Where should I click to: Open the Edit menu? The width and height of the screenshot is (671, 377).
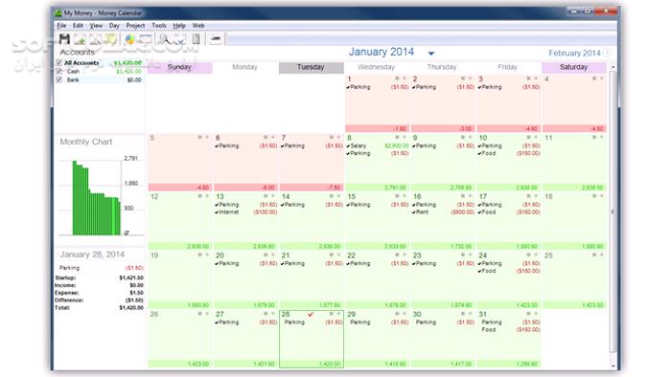coord(78,26)
